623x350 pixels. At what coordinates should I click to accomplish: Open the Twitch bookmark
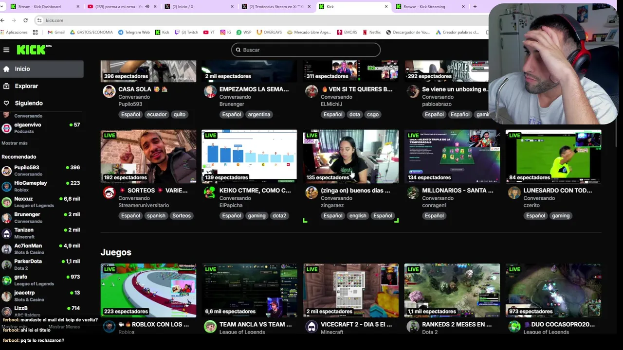(186, 32)
